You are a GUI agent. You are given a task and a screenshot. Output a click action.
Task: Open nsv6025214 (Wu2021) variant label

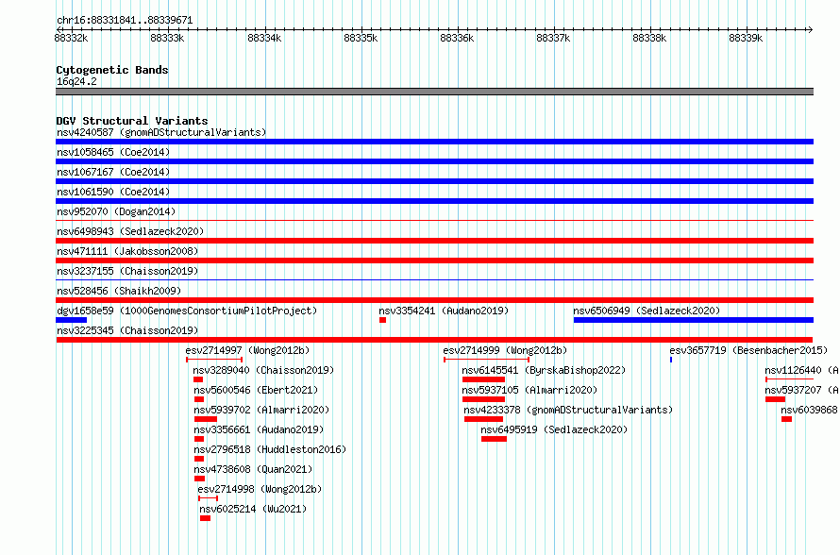coord(253,509)
